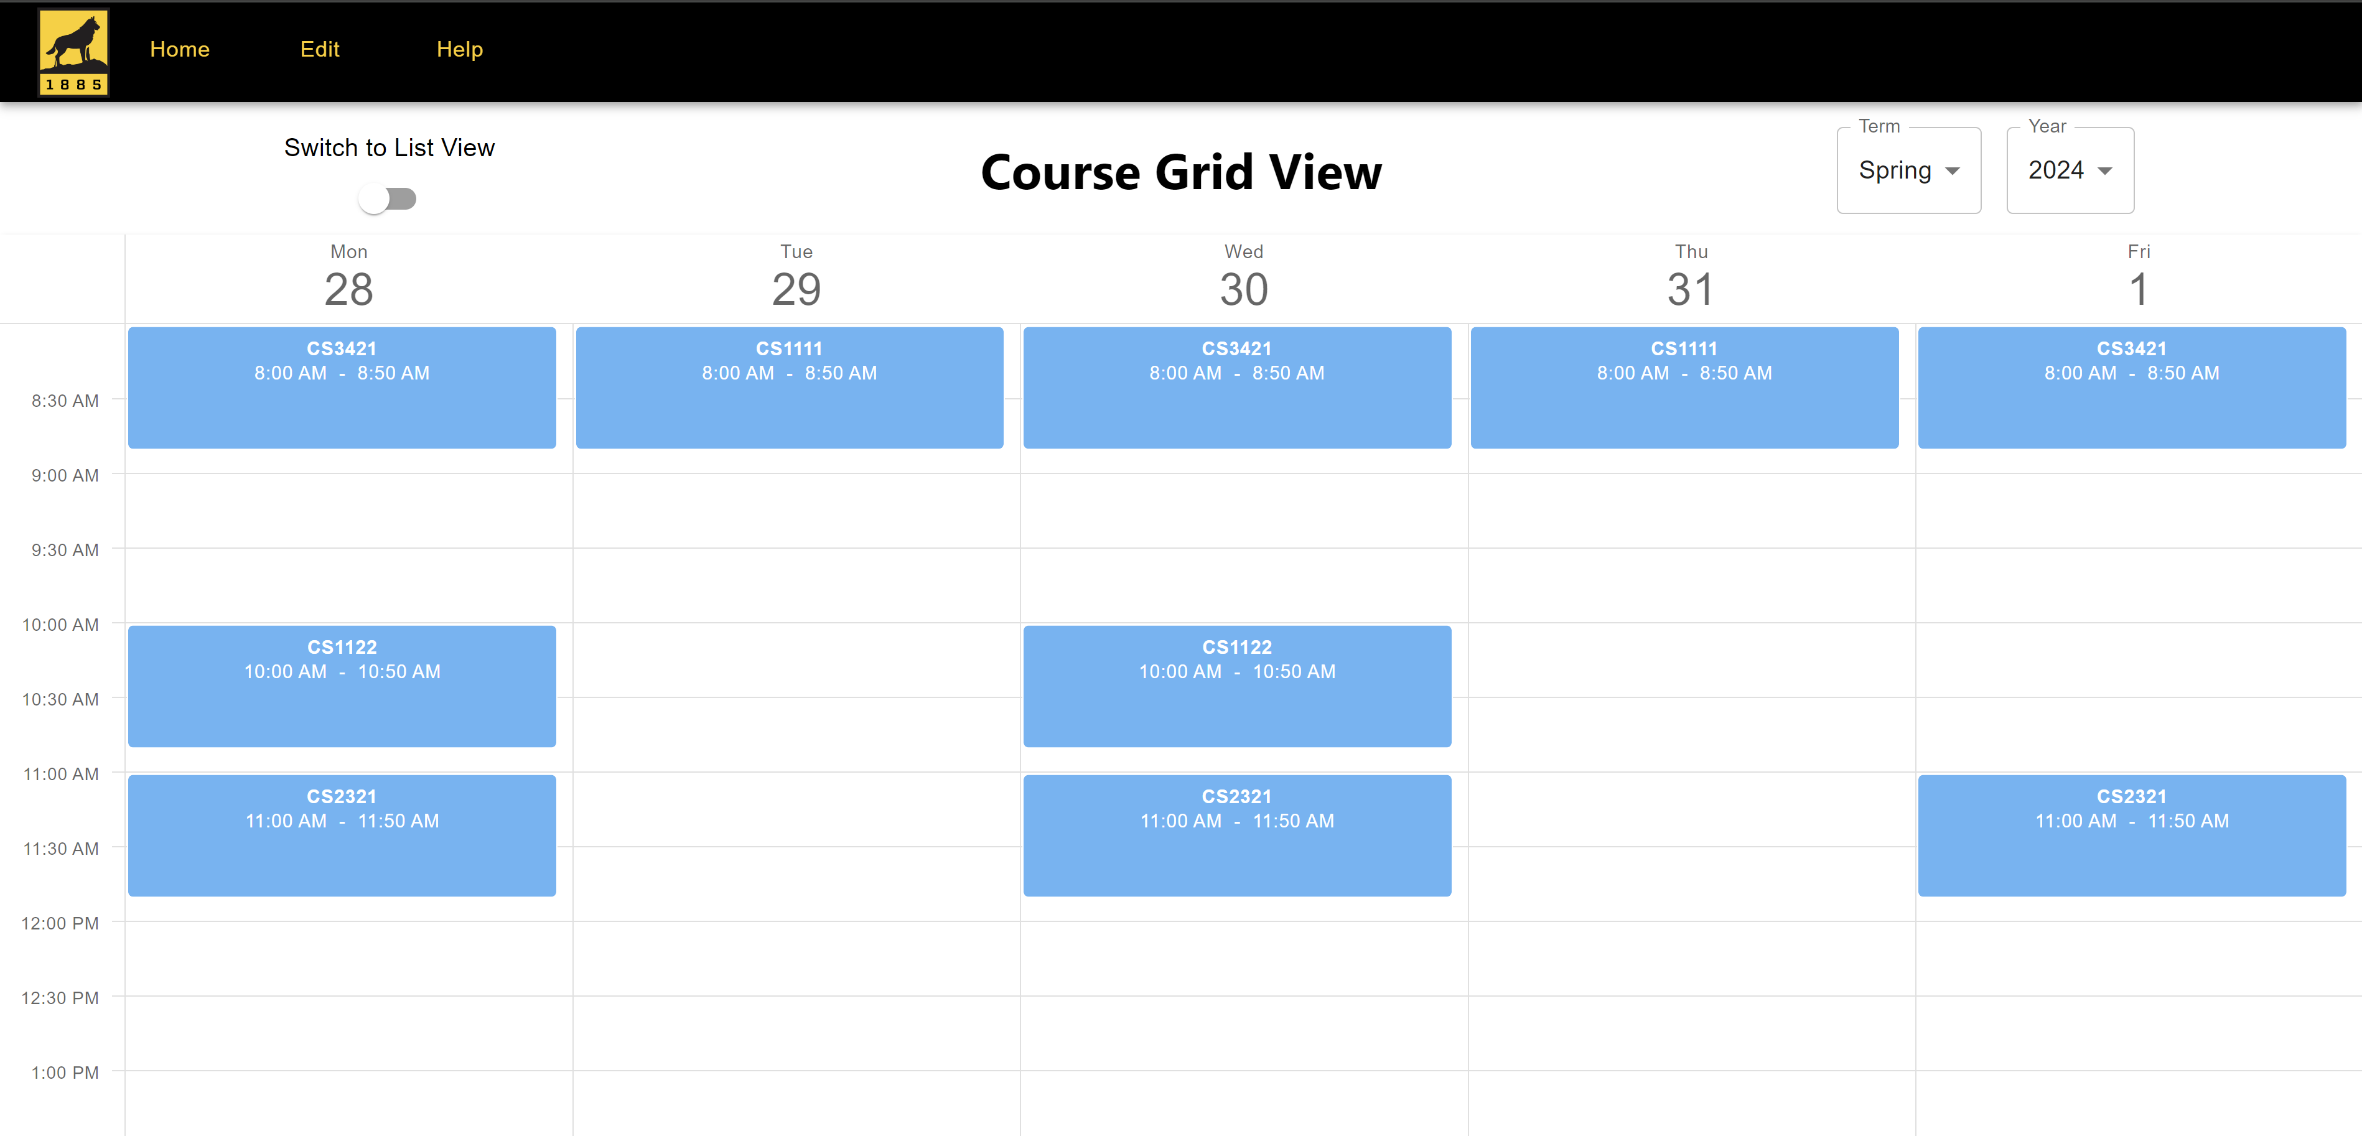Select the Monday CS3421 8:00 AM class block
This screenshot has height=1136, width=2362.
[x=342, y=387]
